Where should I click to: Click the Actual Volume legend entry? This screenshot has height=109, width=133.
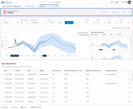pyautogui.click(x=82, y=33)
